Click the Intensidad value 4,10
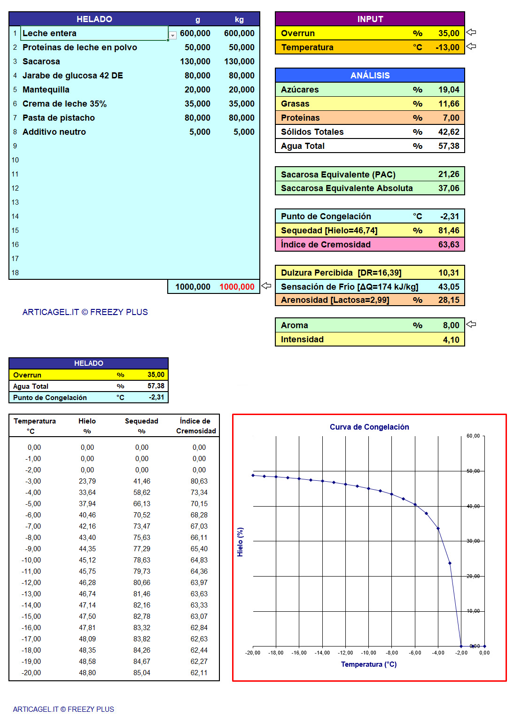Viewport: 514px width, 716px height. (x=451, y=339)
